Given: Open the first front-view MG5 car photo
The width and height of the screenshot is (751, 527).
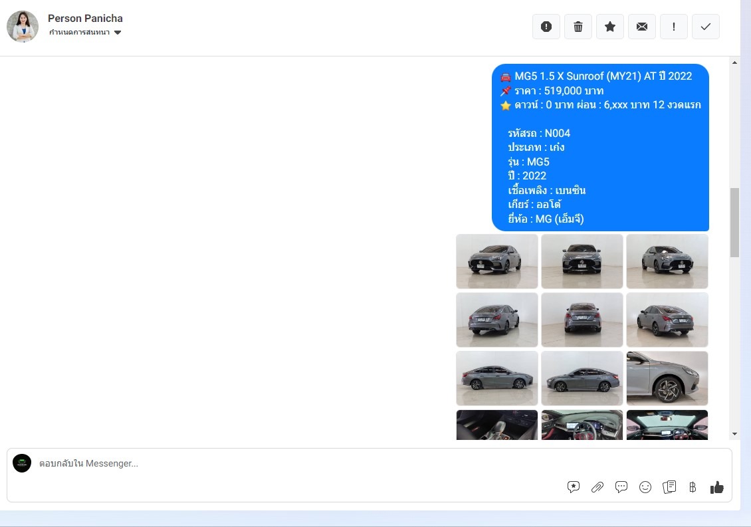Looking at the screenshot, I should (497, 261).
